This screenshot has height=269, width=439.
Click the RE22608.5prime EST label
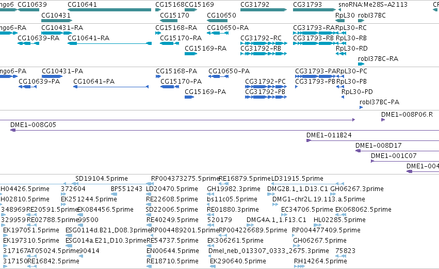click(172, 199)
